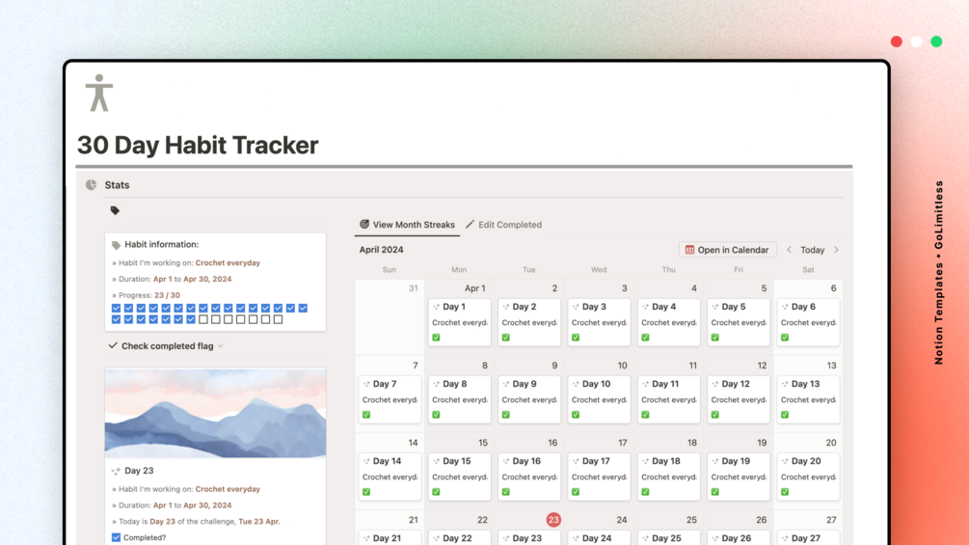Click the tag icon under Stats
969x545 pixels.
click(115, 210)
